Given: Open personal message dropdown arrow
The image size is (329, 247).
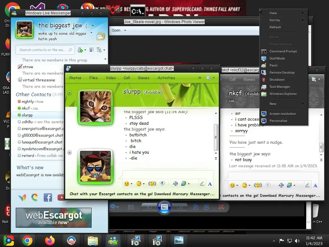Looking at the screenshot, I should [x=91, y=33].
